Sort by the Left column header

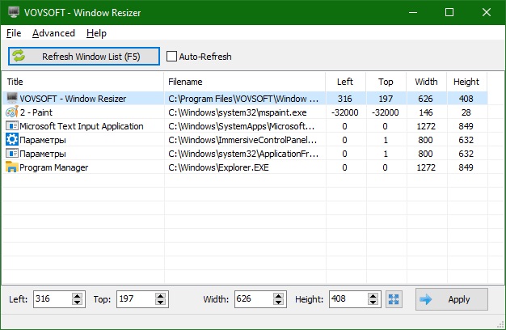tap(346, 82)
